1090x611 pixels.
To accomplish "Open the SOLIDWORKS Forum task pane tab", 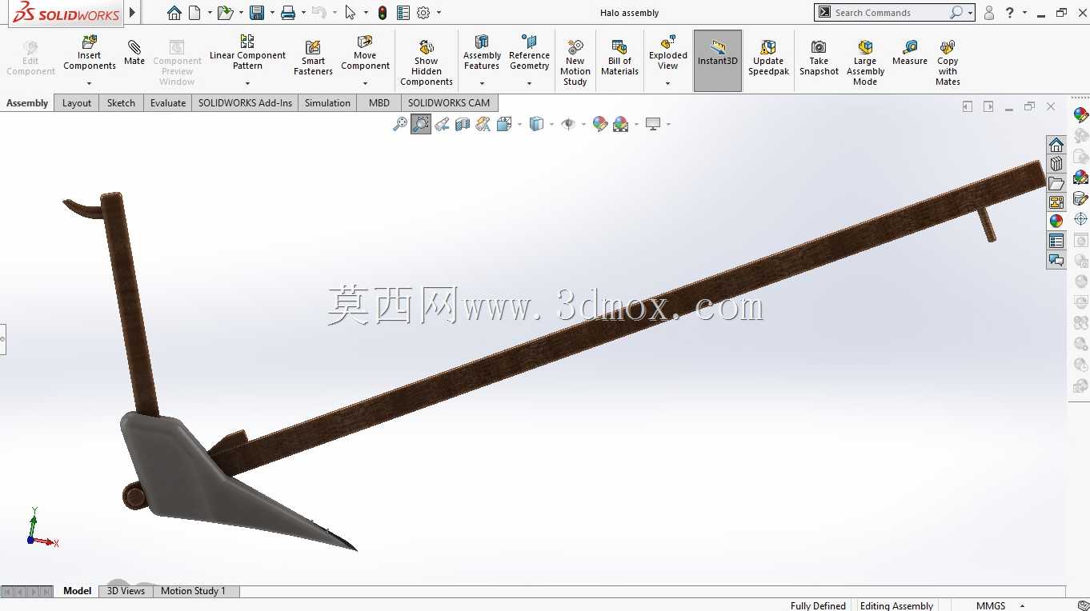I will 1056,260.
